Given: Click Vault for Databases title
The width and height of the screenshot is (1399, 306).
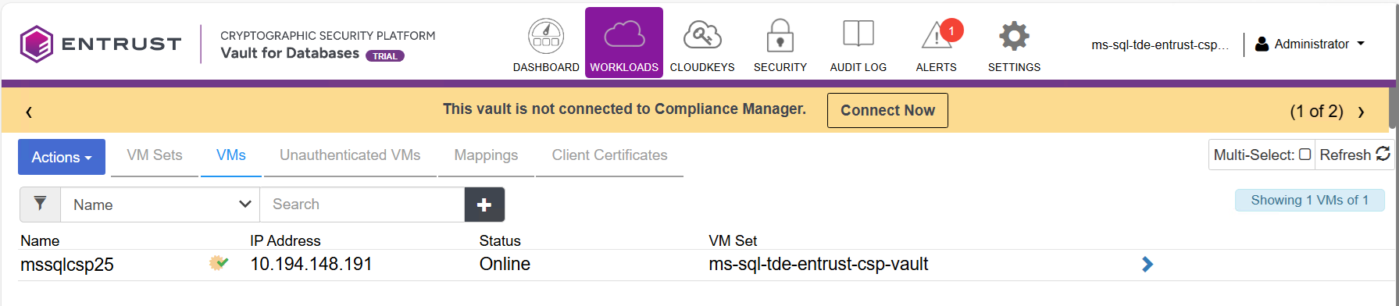Looking at the screenshot, I should coord(290,53).
